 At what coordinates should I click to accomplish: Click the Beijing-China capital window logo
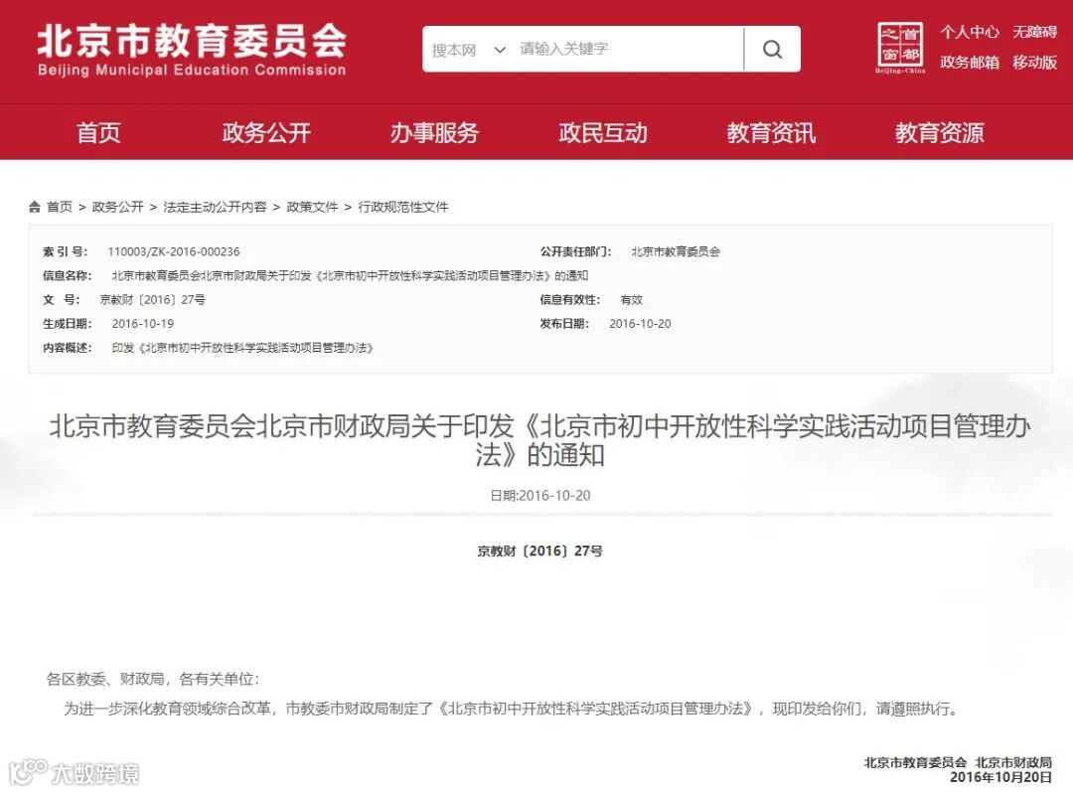pyautogui.click(x=900, y=48)
